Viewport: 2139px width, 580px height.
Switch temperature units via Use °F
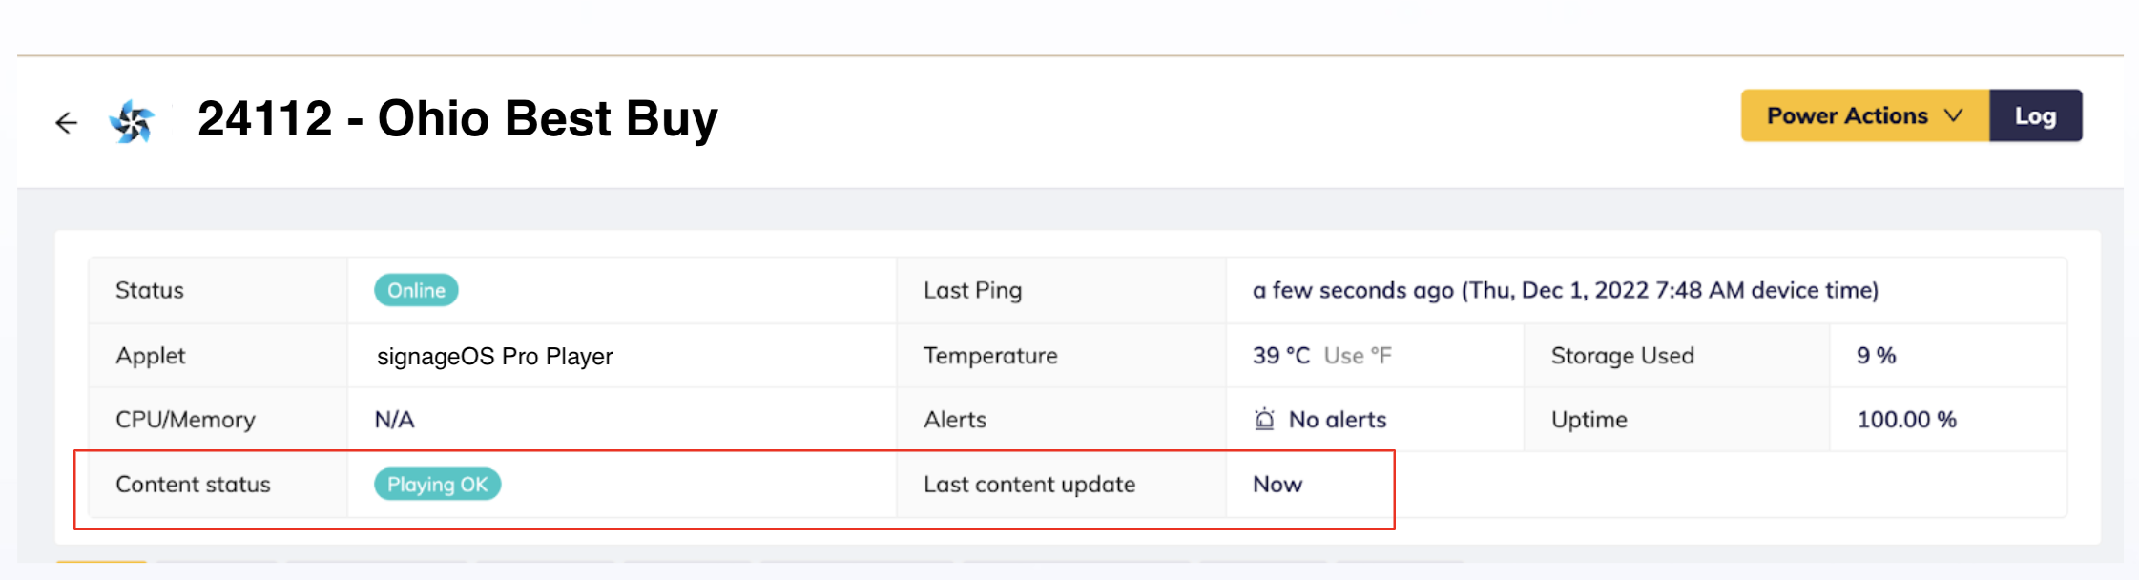click(1358, 356)
